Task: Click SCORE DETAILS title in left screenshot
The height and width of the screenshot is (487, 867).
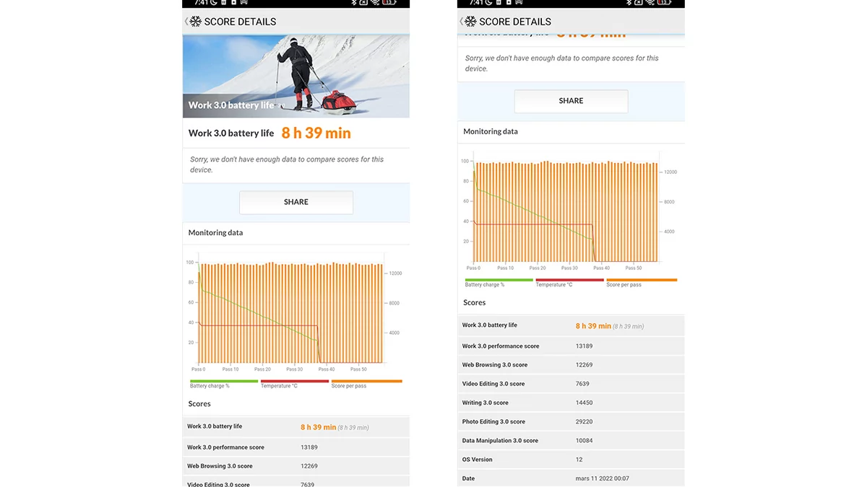Action: click(x=240, y=22)
